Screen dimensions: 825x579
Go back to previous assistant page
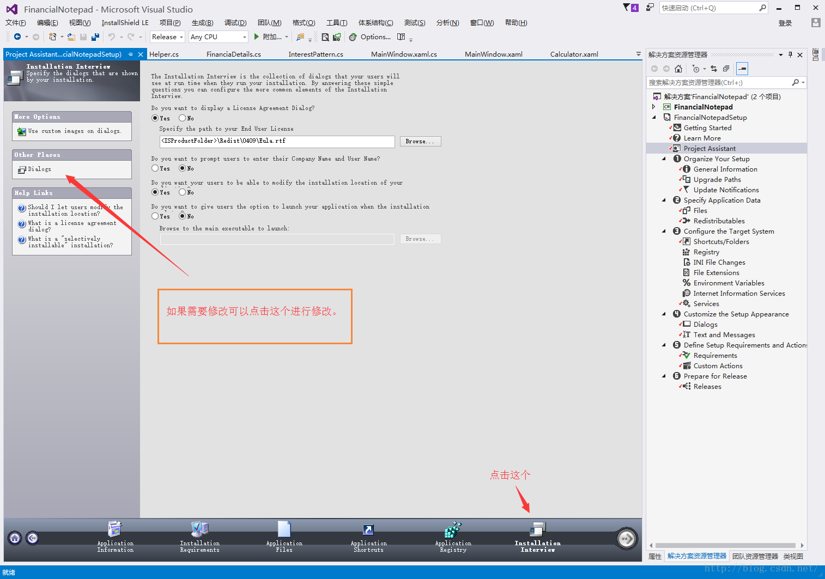(33, 538)
